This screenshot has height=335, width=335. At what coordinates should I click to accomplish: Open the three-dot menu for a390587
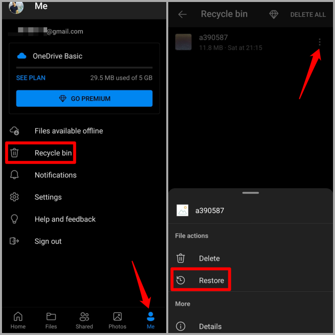click(320, 42)
